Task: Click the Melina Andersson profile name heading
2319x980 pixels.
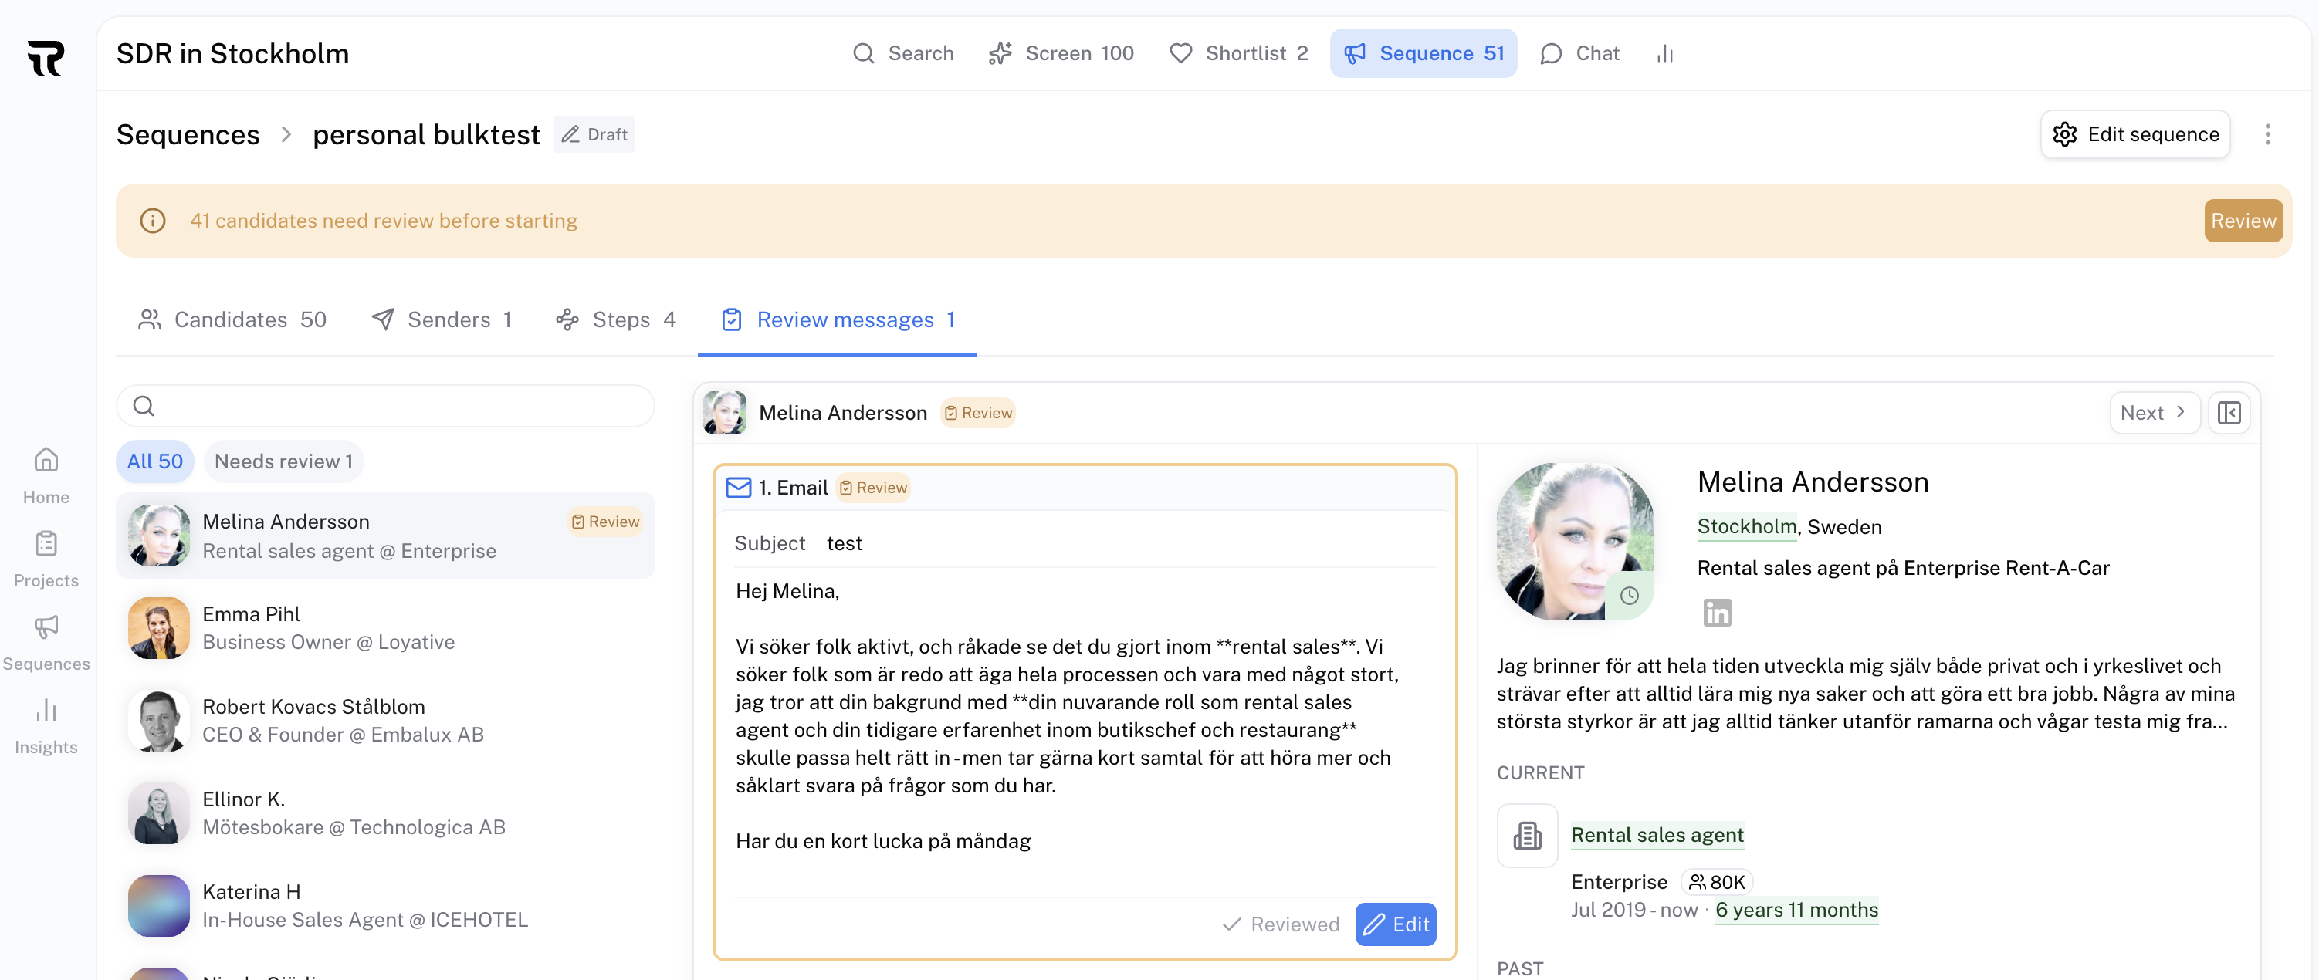Action: click(x=1812, y=482)
